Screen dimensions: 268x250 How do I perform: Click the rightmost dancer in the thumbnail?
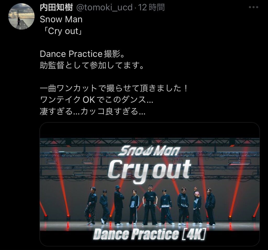(210, 207)
